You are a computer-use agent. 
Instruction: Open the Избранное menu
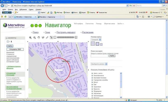click(x=23, y=10)
